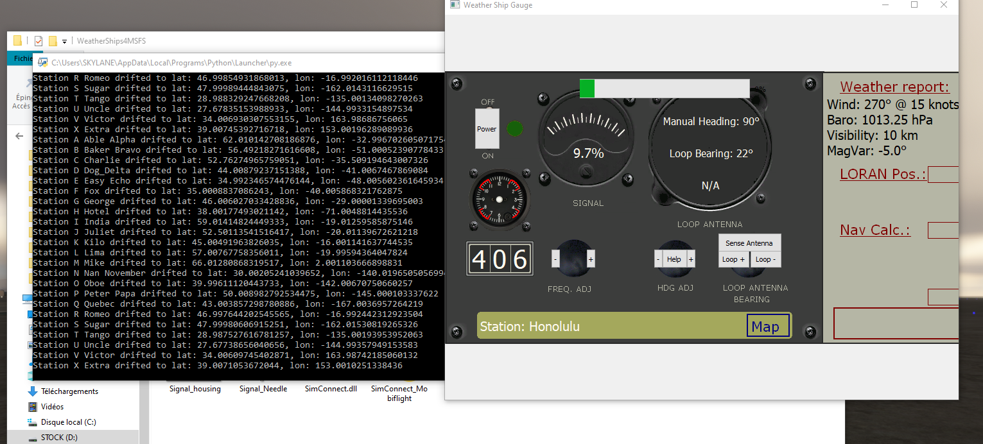Click the Station A Able Alpha console line

(x=239, y=139)
